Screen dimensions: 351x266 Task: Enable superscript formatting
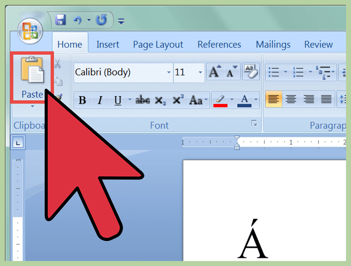pyautogui.click(x=178, y=99)
